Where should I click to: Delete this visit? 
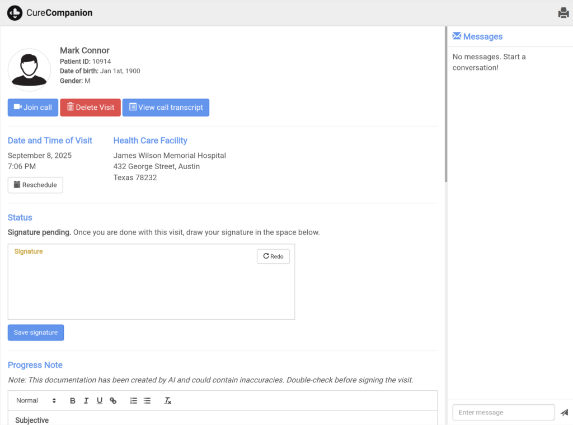[x=90, y=108]
